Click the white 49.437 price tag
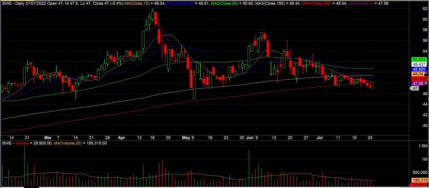The width and height of the screenshot is (429, 188). pos(419,64)
